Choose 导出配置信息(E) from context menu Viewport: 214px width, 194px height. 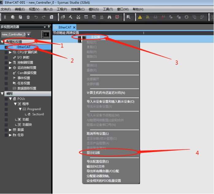coord(98,162)
